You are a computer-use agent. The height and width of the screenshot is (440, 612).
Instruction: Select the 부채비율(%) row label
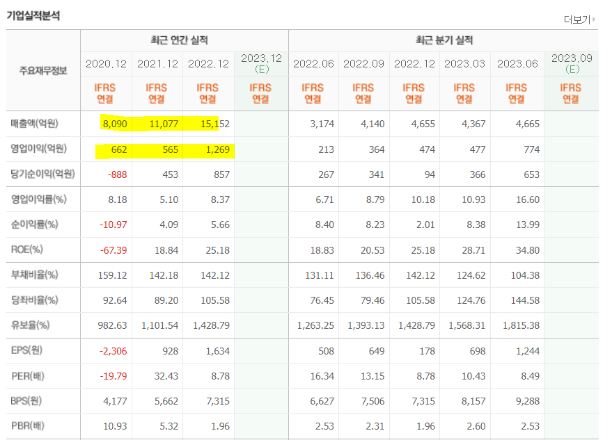(x=35, y=275)
